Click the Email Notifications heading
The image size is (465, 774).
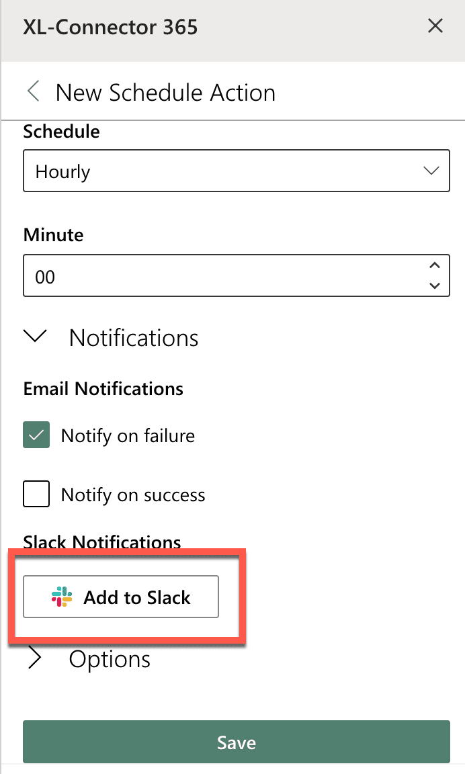(x=103, y=388)
